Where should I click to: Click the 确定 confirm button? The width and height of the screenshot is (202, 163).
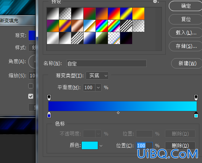click(186, 6)
